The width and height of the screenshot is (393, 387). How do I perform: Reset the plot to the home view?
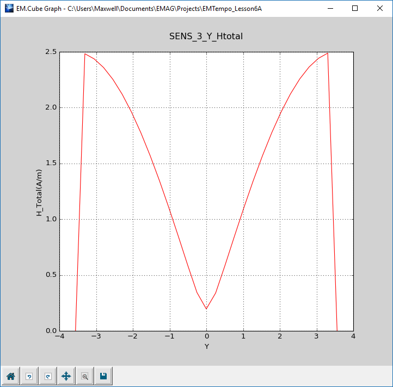11,376
